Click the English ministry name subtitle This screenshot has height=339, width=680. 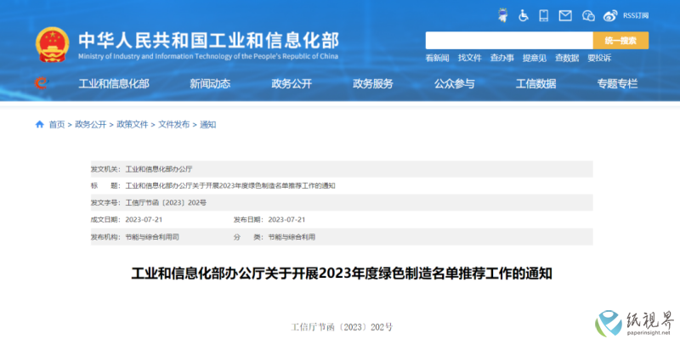(x=208, y=56)
